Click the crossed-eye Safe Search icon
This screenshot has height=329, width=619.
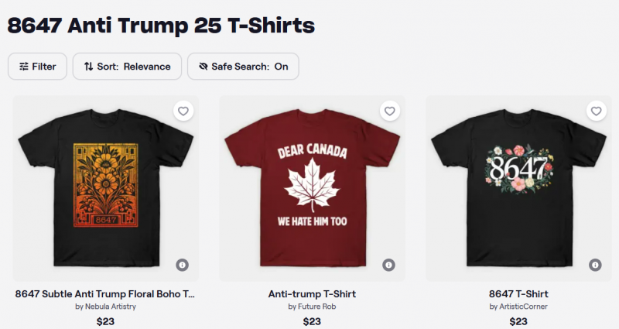203,67
